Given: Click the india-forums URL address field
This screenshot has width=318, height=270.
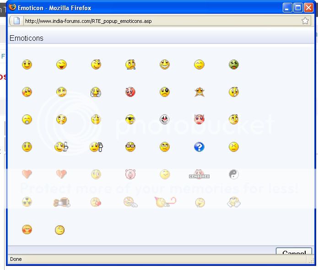Looking at the screenshot, I should pos(156,21).
